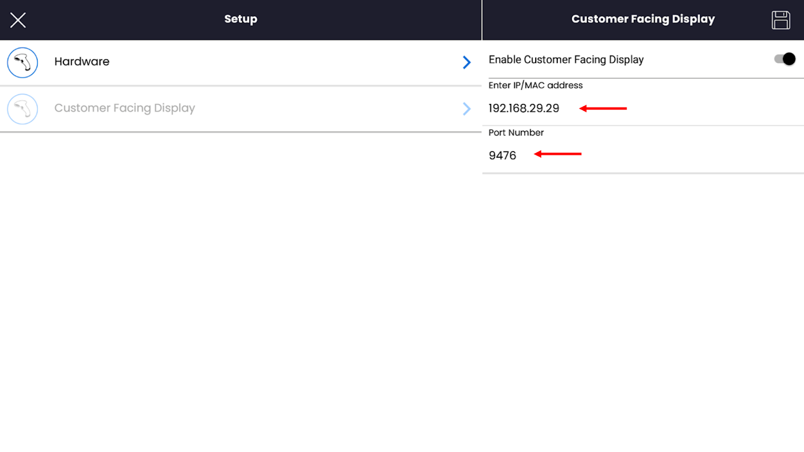Screen dimensions: 804x452
Task: Open the Hardware menu item
Action: click(x=82, y=62)
